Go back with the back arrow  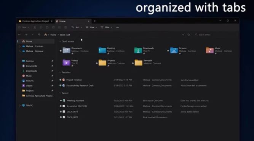(19, 34)
